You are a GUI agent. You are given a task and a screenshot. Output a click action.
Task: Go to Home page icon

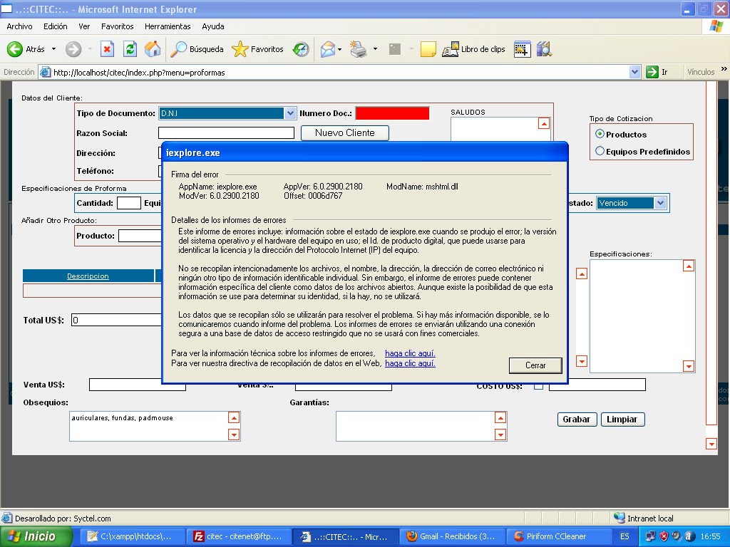[x=153, y=49]
